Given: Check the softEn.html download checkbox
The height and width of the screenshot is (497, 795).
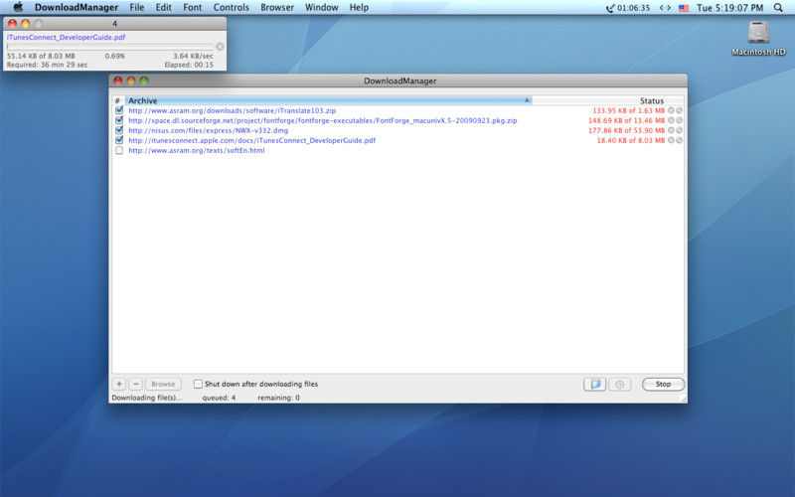Looking at the screenshot, I should pyautogui.click(x=119, y=150).
